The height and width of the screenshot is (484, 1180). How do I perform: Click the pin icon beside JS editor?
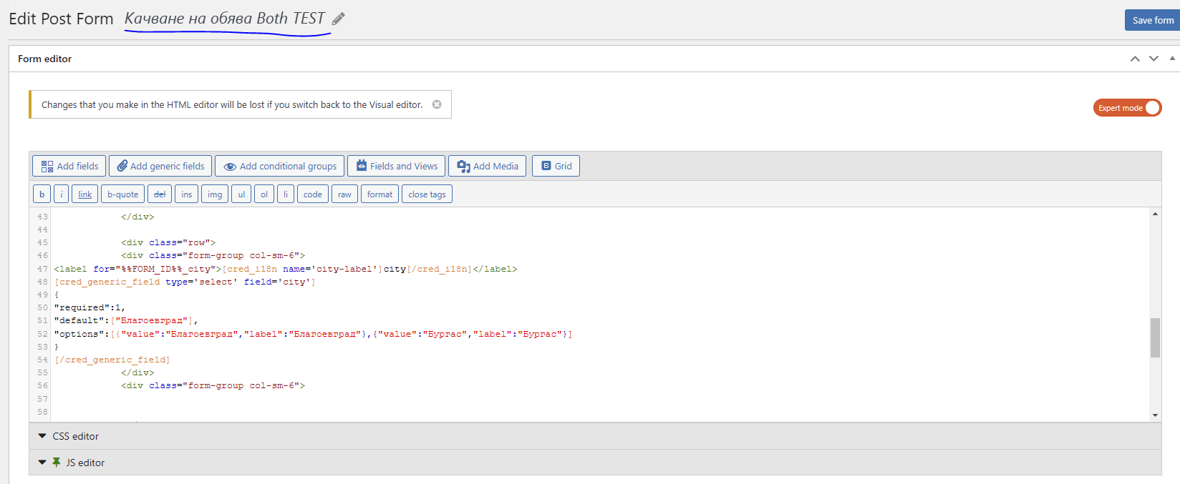pyautogui.click(x=57, y=463)
